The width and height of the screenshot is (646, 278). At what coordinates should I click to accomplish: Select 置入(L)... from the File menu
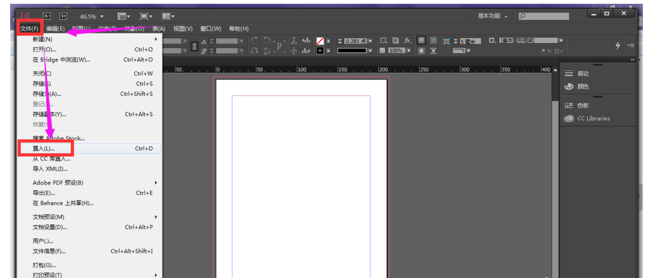coord(44,148)
